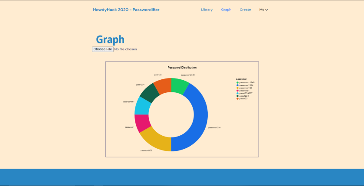Select the green password12345 donut segment
This screenshot has height=186, width=364.
point(180,86)
